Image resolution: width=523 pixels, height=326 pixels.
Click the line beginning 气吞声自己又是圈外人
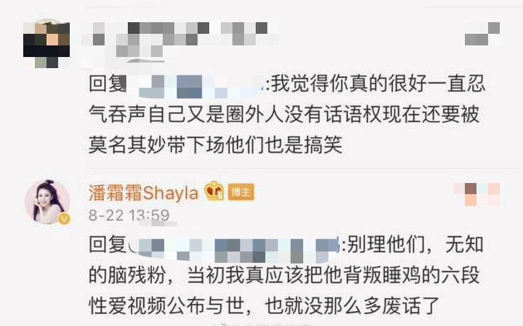[x=284, y=114]
